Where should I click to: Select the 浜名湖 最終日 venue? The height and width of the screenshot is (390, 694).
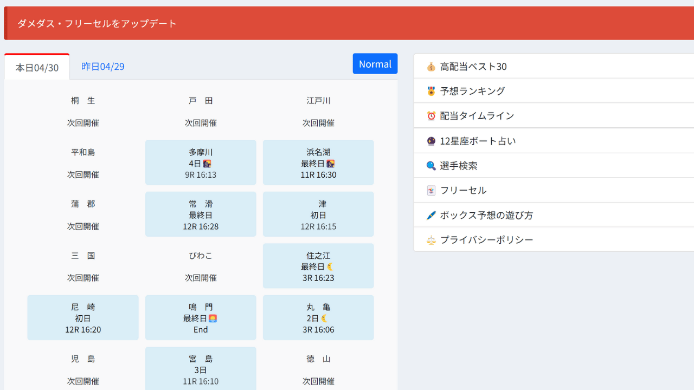pyautogui.click(x=318, y=162)
